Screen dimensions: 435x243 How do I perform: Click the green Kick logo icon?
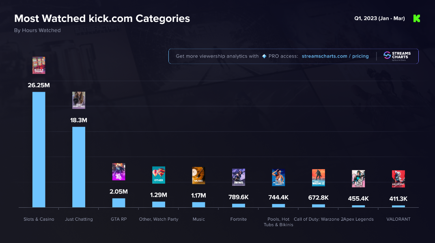[416, 18]
